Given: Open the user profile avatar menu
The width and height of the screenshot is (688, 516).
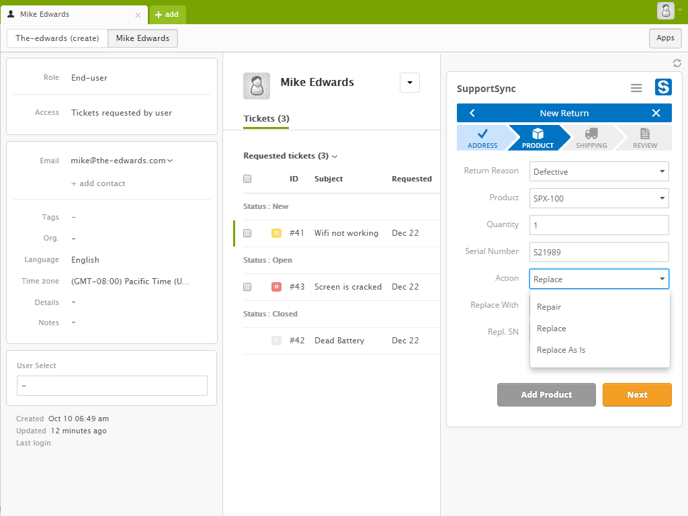Looking at the screenshot, I should (x=666, y=11).
